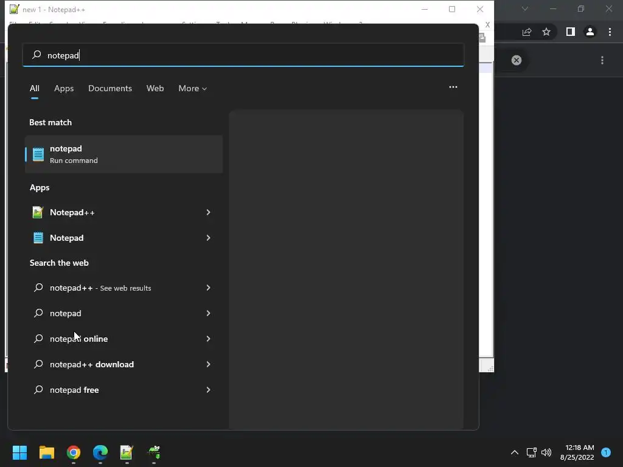
Task: Expand the notepad++ web result chevron
Action: (208, 288)
